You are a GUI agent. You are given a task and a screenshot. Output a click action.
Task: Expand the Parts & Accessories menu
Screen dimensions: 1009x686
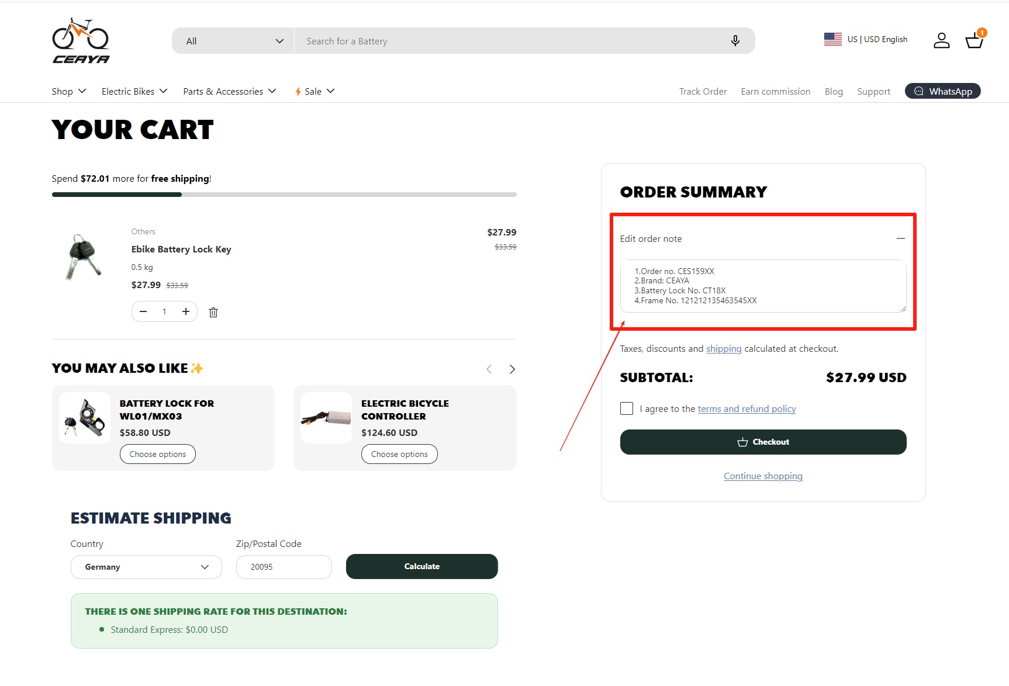point(229,91)
